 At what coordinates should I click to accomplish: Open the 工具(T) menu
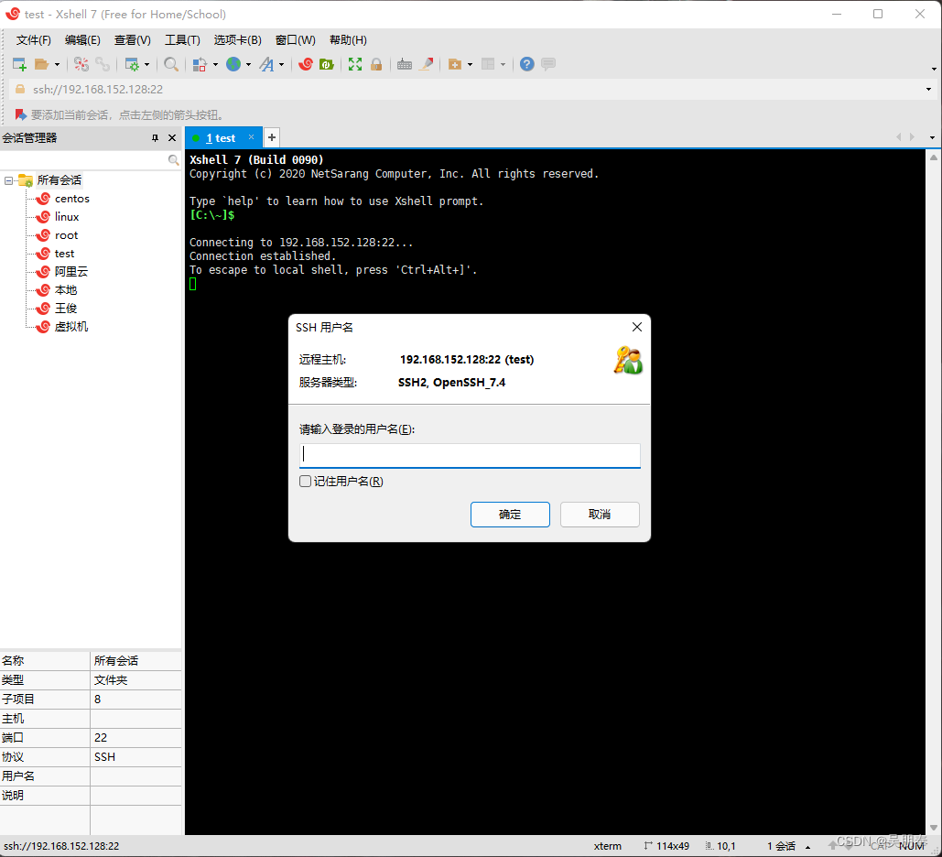tap(182, 40)
